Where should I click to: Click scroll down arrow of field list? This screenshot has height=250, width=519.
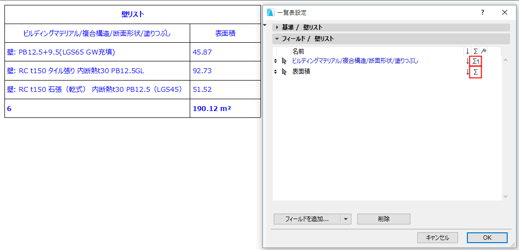pyautogui.click(x=505, y=196)
